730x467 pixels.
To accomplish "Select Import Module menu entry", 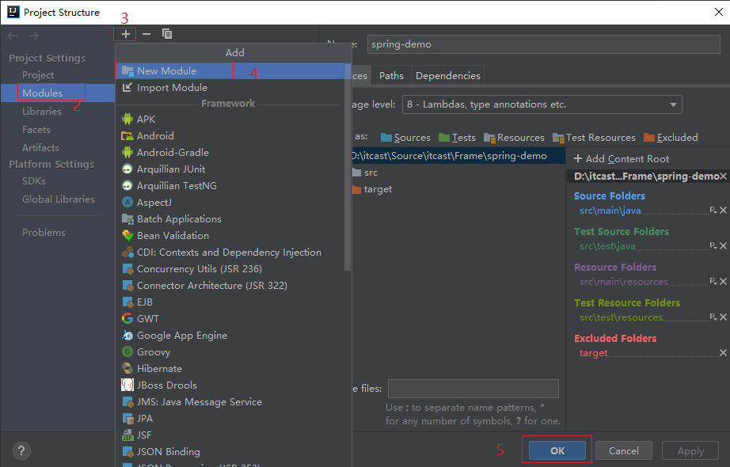I will pyautogui.click(x=172, y=88).
